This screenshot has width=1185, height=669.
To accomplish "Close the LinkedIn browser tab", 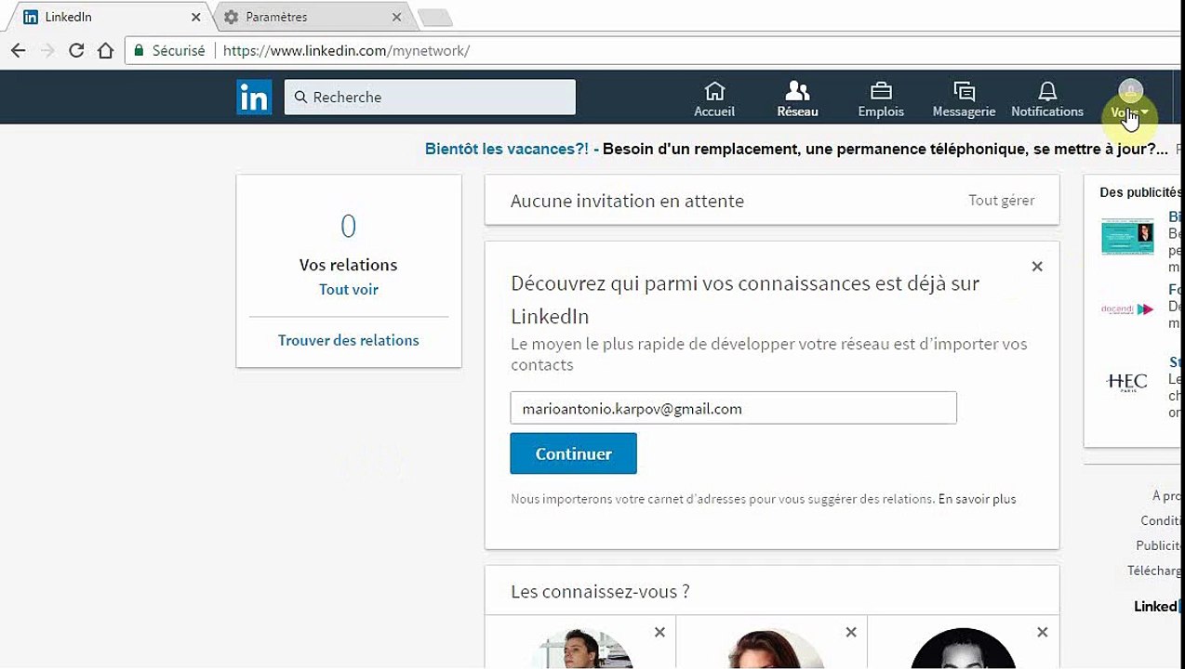I will point(196,17).
